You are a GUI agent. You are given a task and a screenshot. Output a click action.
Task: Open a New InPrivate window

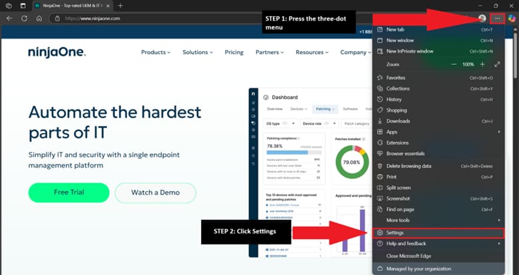tap(438, 51)
